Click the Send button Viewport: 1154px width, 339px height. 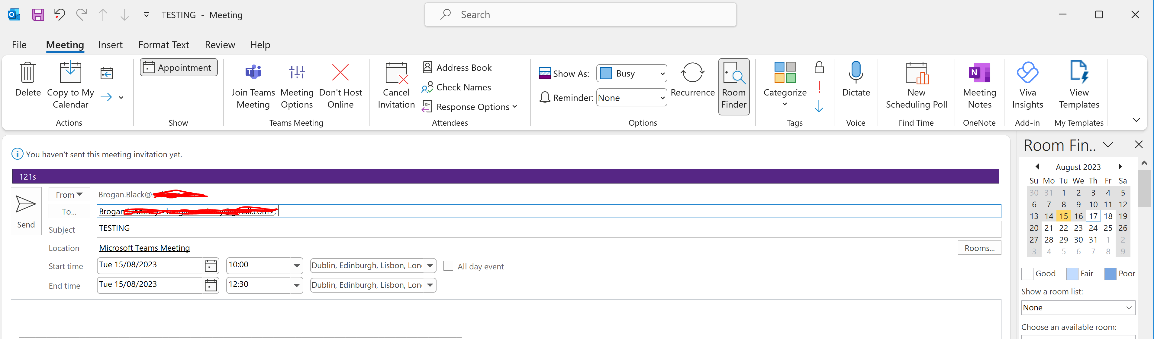26,211
